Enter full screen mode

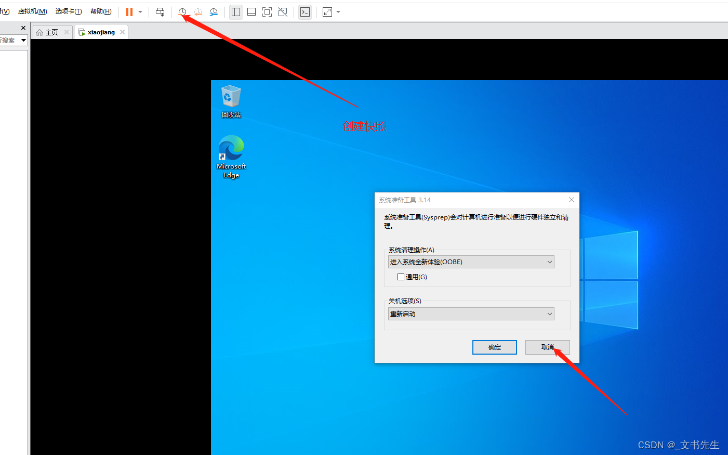[267, 12]
